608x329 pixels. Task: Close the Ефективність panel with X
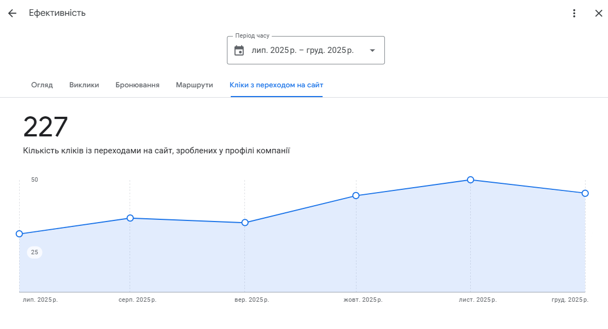(x=598, y=13)
